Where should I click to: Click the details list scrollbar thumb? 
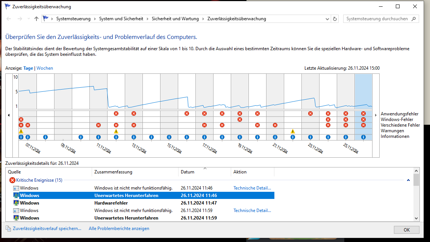pyautogui.click(x=416, y=180)
